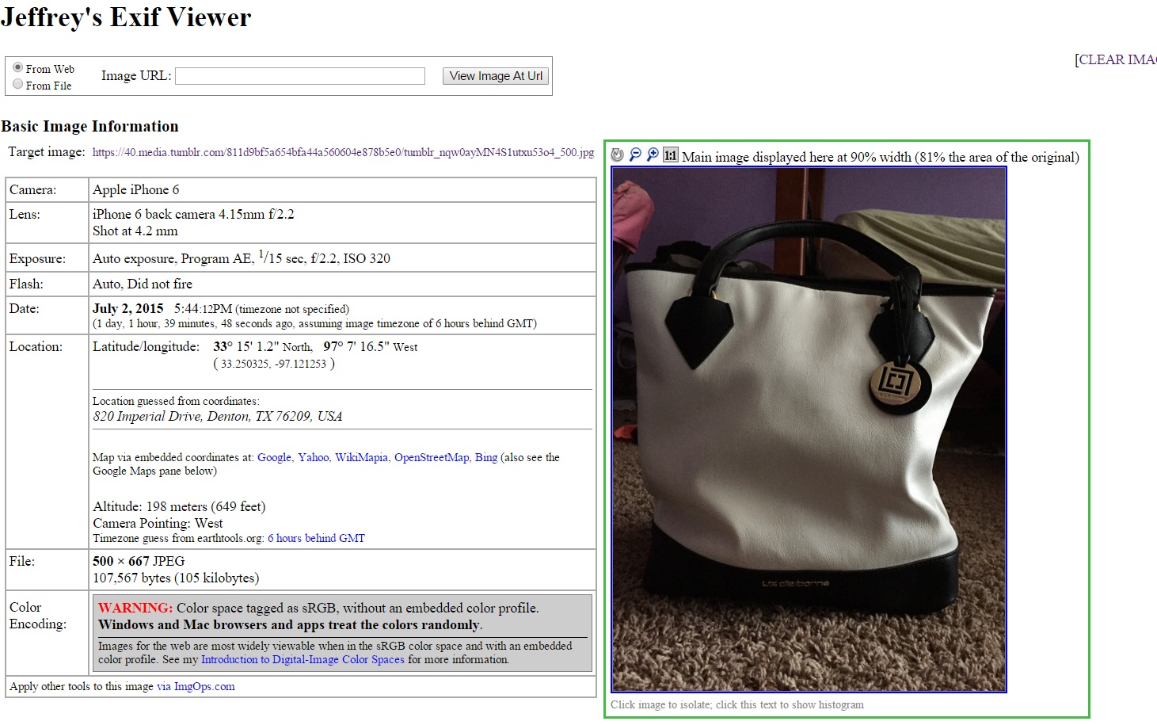This screenshot has height=725, width=1157.
Task: Click the 6 hours behind GMT link
Action: [x=316, y=538]
